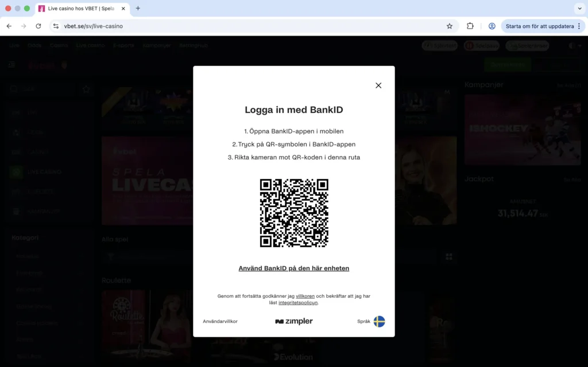Open the Chrome three-dot menu
588x367 pixels.
579,26
